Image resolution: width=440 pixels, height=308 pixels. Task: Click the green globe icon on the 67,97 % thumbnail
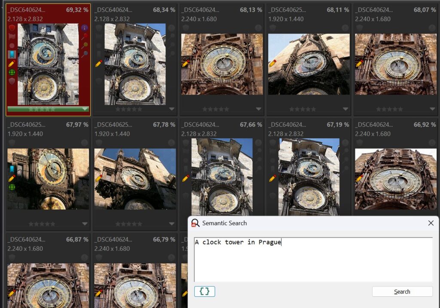12,187
